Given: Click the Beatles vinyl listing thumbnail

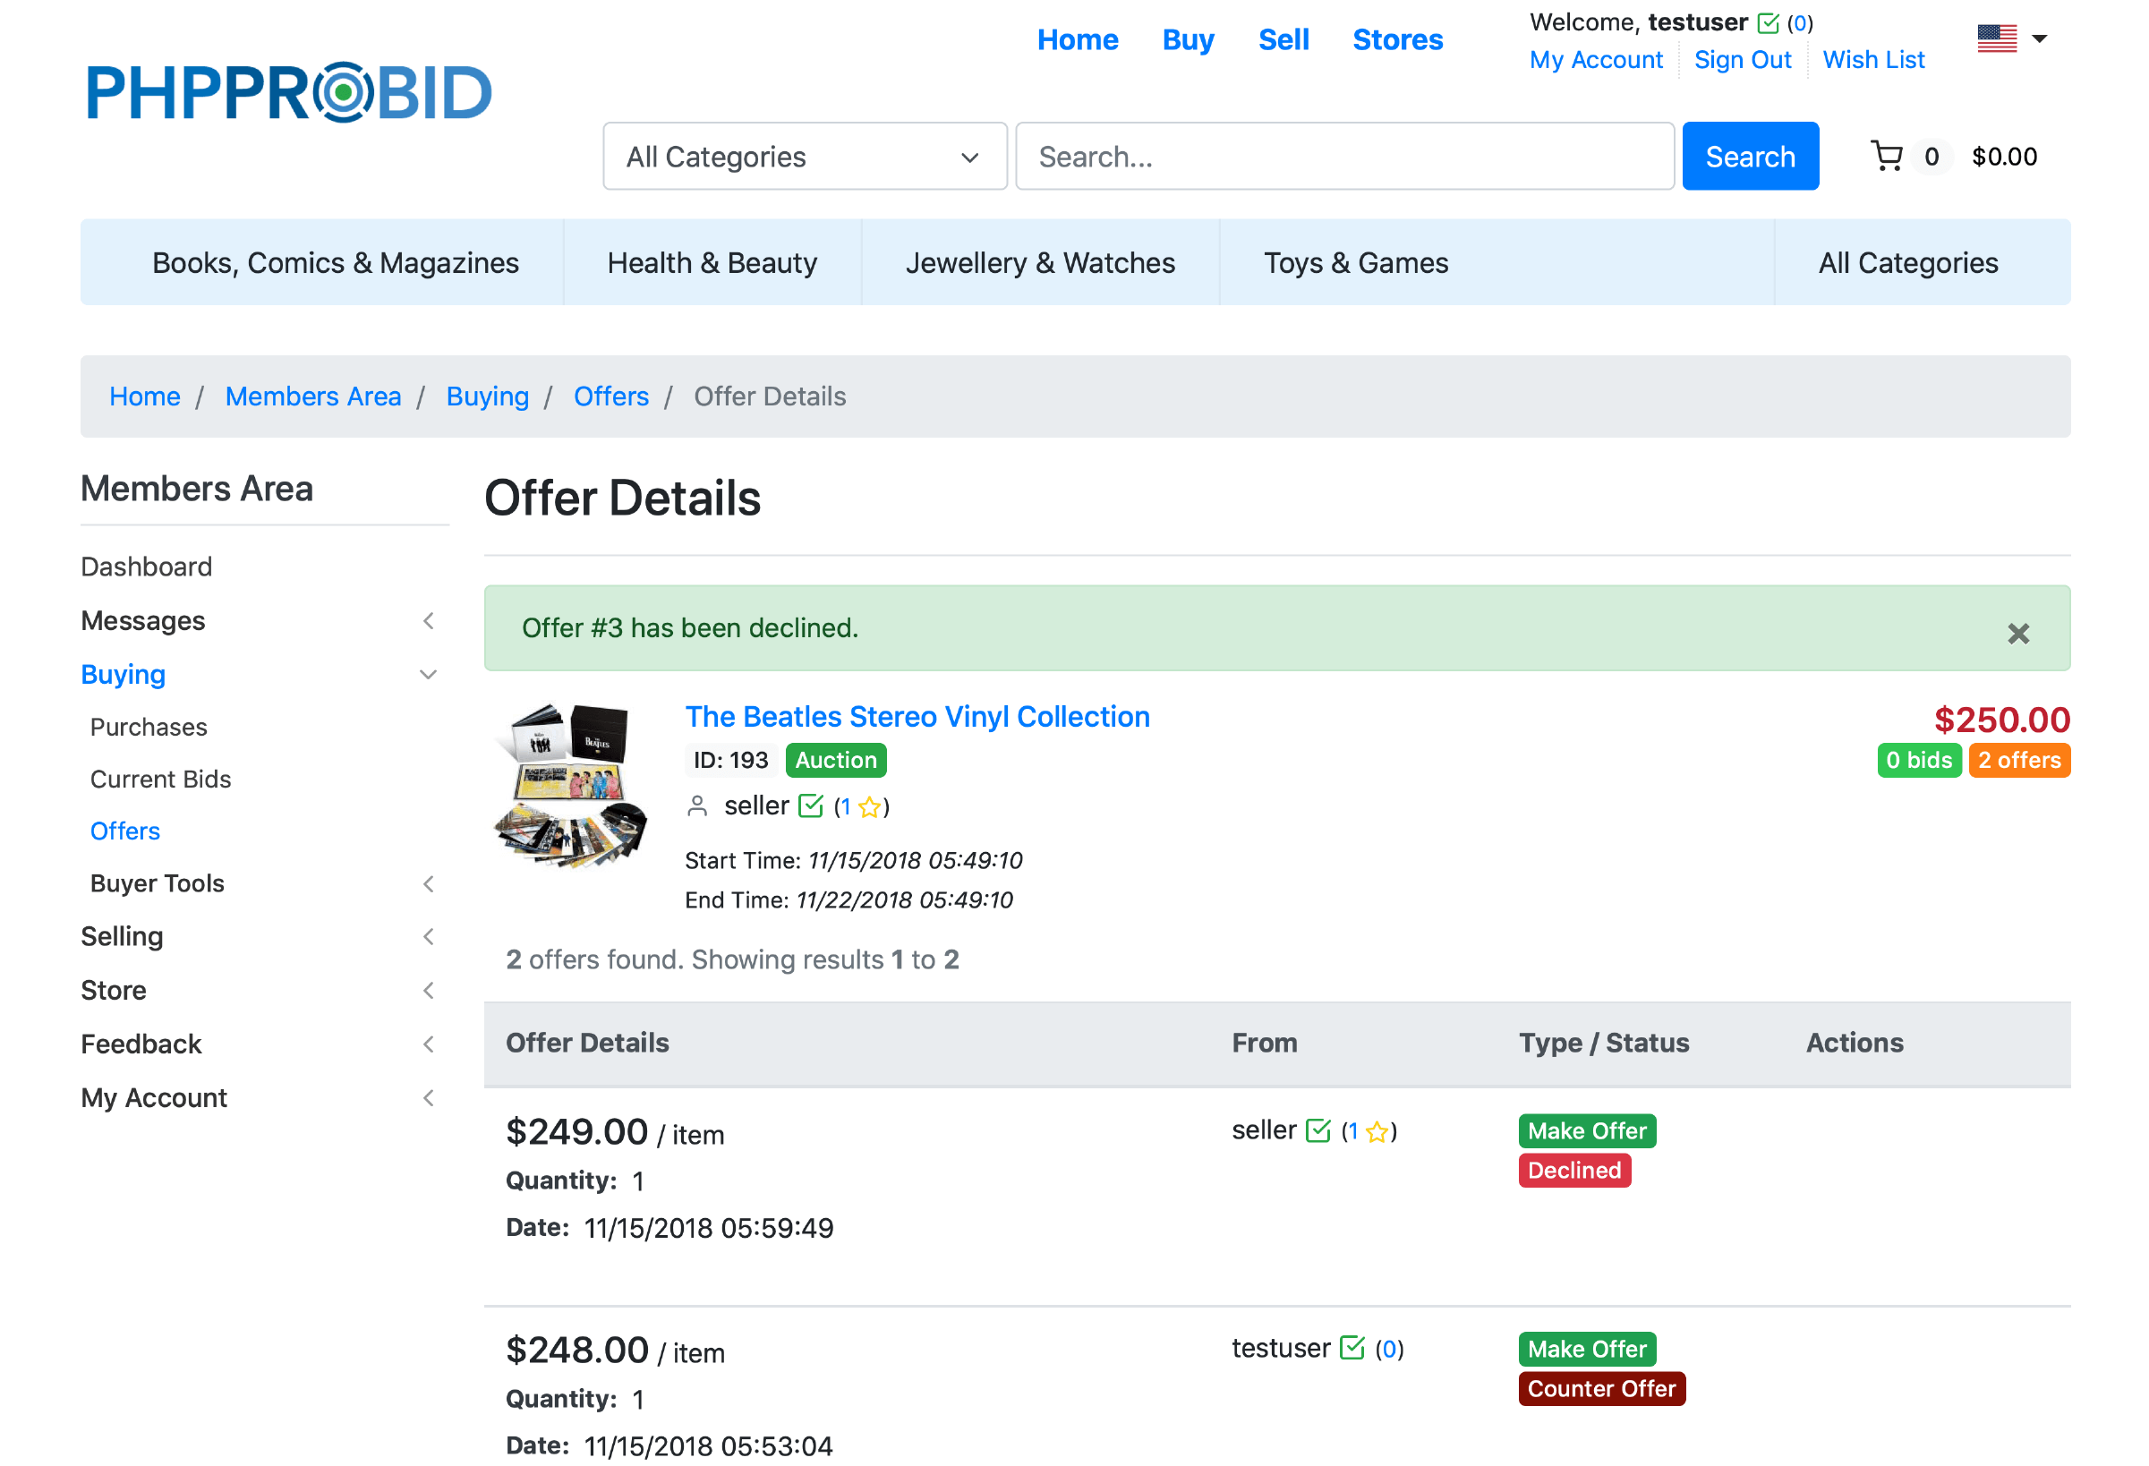Looking at the screenshot, I should pyautogui.click(x=571, y=786).
